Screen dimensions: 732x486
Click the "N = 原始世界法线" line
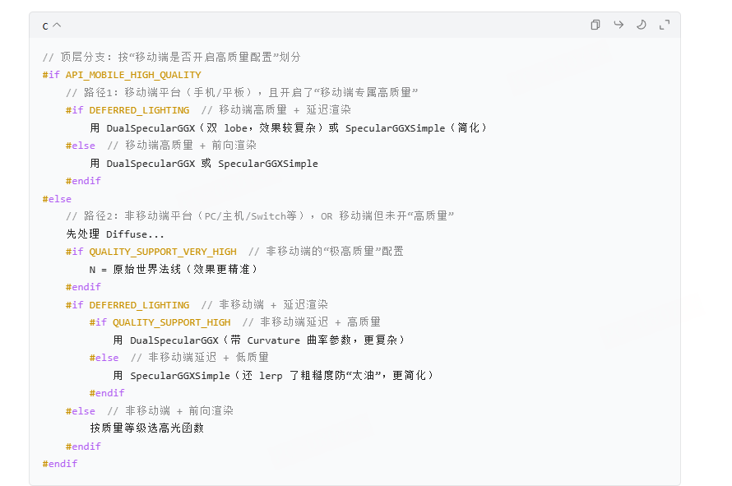174,269
